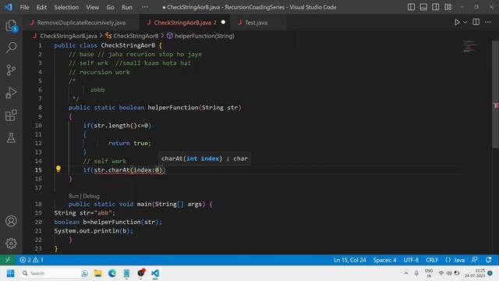Open the Run and Debug view

pos(11,93)
